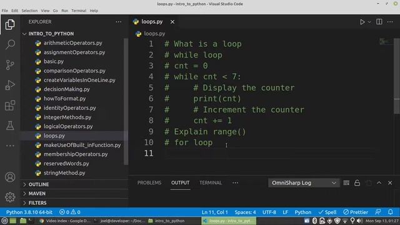400x225 pixels.
Task: Open the View menu
Action: 45,11
